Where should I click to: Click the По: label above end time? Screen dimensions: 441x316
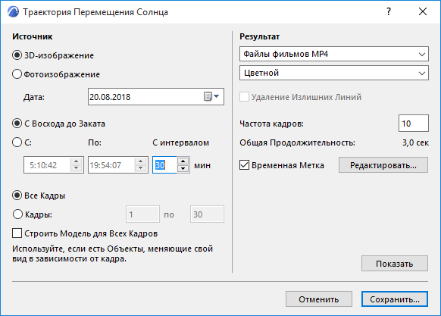(x=95, y=142)
